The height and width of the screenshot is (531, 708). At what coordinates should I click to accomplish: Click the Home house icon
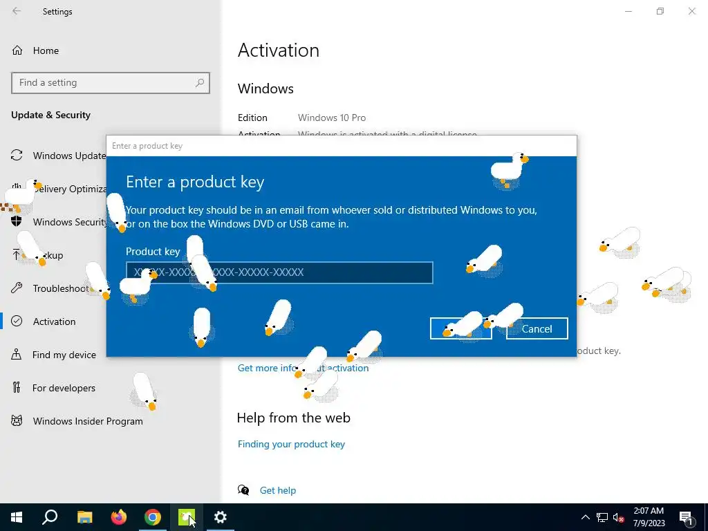pyautogui.click(x=17, y=50)
